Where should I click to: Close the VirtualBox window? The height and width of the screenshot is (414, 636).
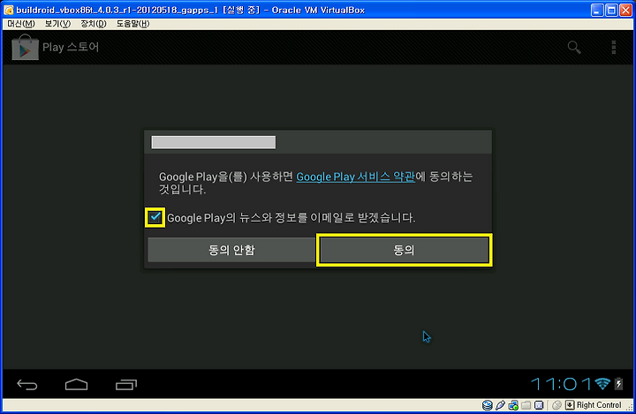point(626,10)
